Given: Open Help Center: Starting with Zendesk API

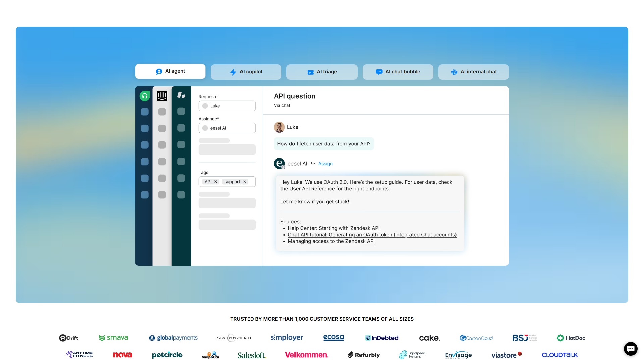Looking at the screenshot, I should tap(333, 228).
